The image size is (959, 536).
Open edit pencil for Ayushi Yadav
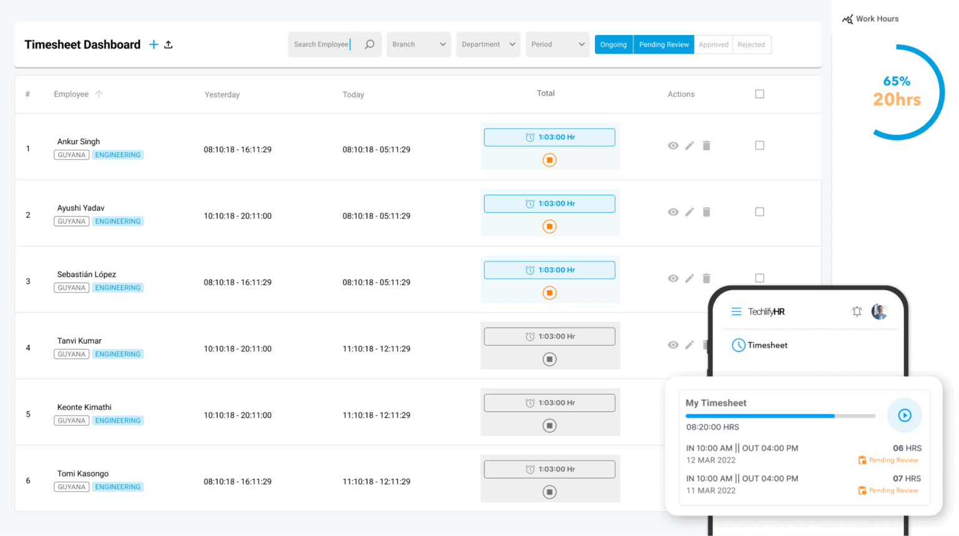click(x=689, y=212)
